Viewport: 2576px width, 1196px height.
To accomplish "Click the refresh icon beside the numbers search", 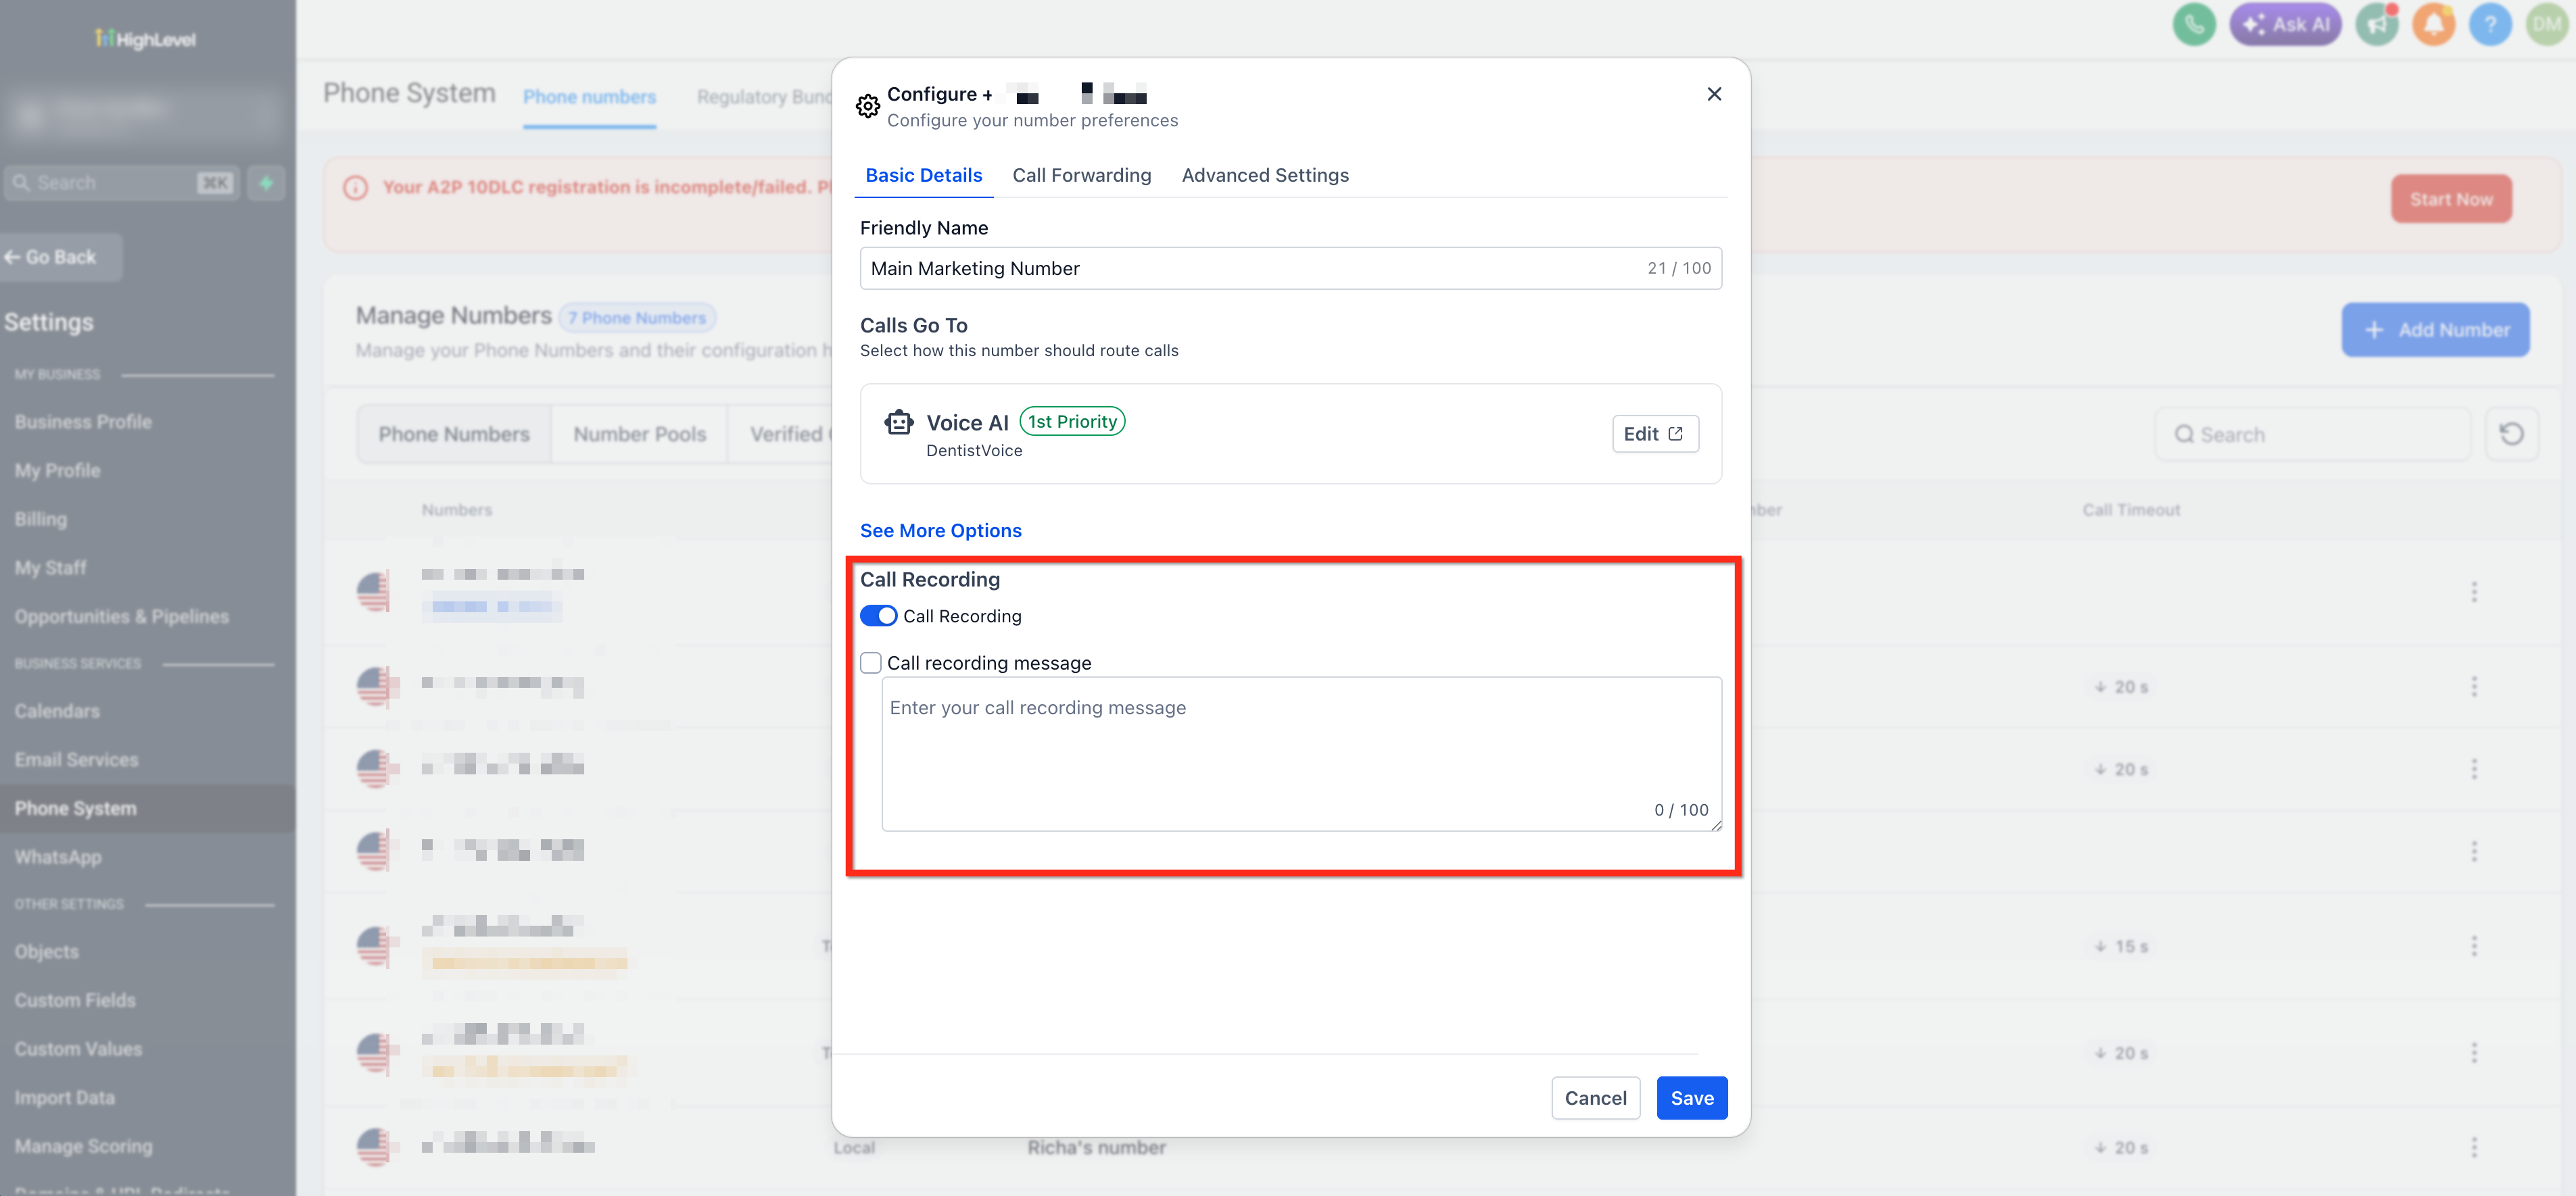I will (2511, 434).
